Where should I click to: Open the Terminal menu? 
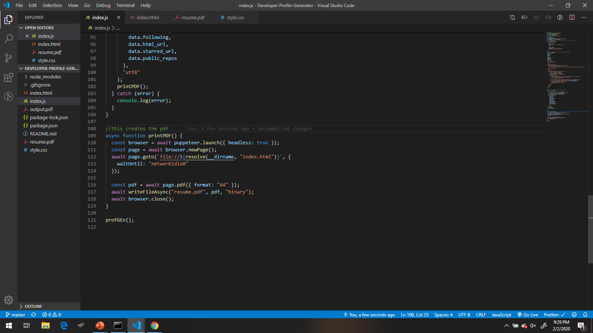coord(125,5)
